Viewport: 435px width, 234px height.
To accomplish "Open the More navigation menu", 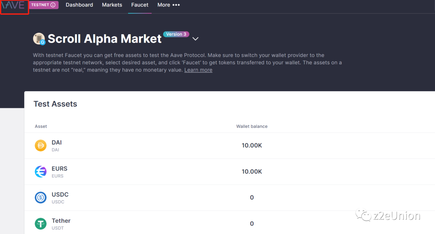I will pyautogui.click(x=164, y=5).
